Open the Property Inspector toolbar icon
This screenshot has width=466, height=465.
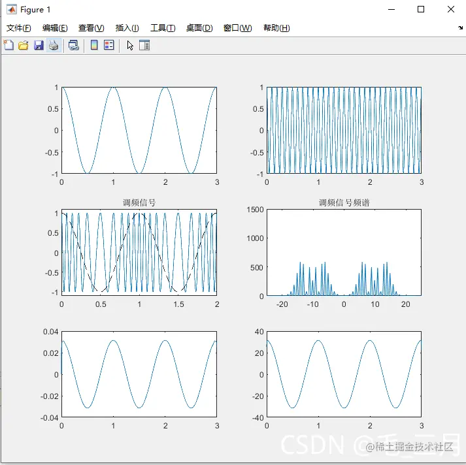pos(144,46)
